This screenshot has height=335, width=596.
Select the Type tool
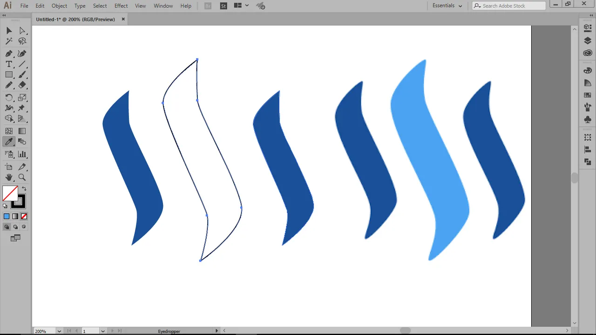9,64
